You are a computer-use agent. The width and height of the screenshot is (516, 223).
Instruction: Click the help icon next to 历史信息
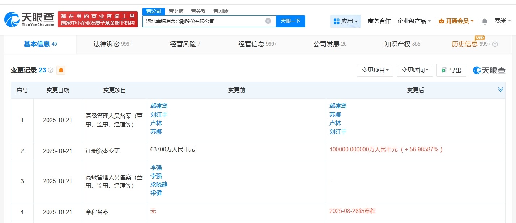(x=495, y=44)
